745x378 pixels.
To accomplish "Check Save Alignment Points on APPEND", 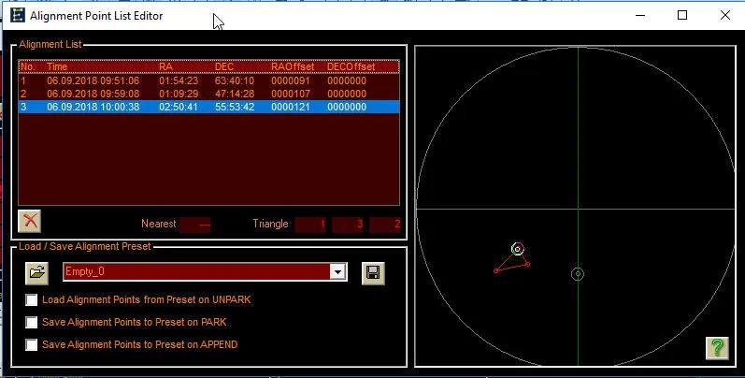I will click(33, 345).
